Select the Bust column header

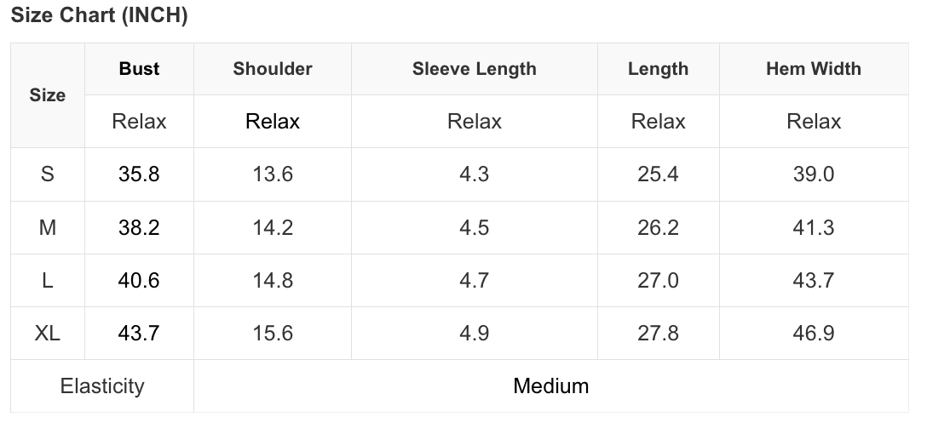(x=139, y=69)
